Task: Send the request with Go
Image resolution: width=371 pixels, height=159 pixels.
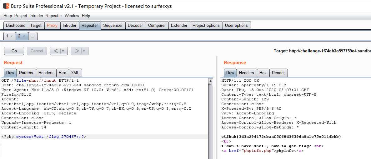Action: click(x=14, y=51)
